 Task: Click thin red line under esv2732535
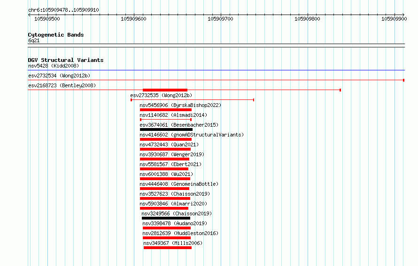pos(192,100)
